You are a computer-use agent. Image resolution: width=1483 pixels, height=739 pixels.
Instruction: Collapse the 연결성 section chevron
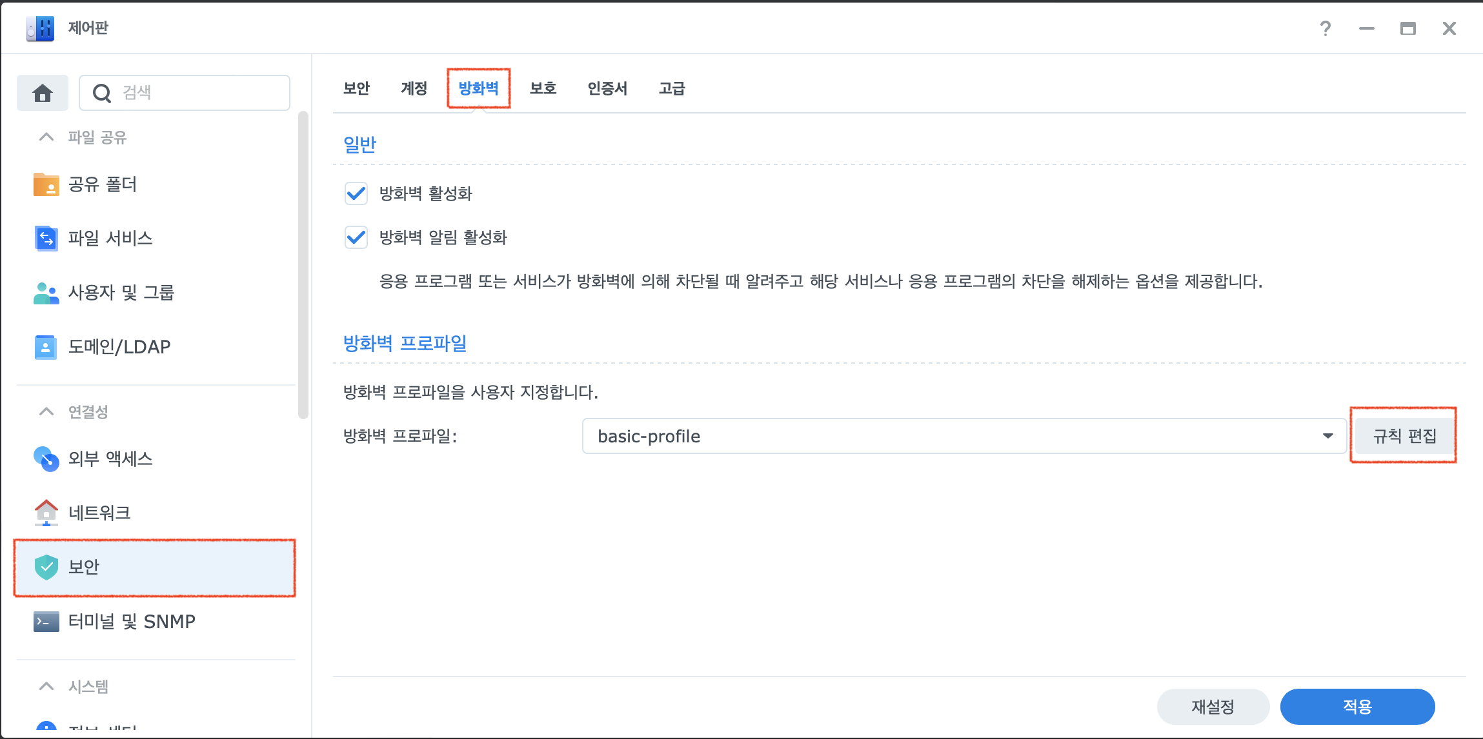point(46,411)
